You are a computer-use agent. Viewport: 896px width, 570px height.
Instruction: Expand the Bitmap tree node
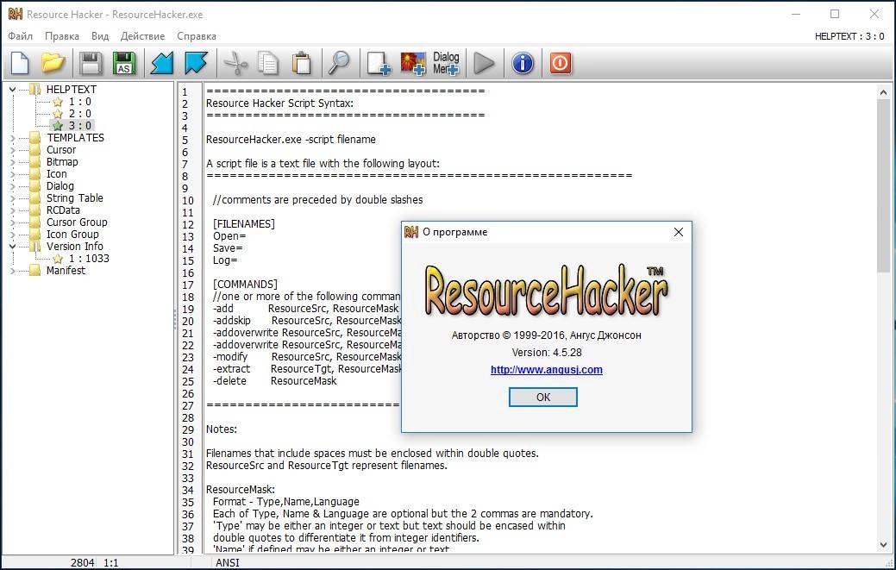(x=13, y=162)
